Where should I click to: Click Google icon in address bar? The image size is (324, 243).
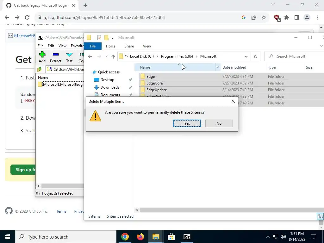(x=244, y=18)
